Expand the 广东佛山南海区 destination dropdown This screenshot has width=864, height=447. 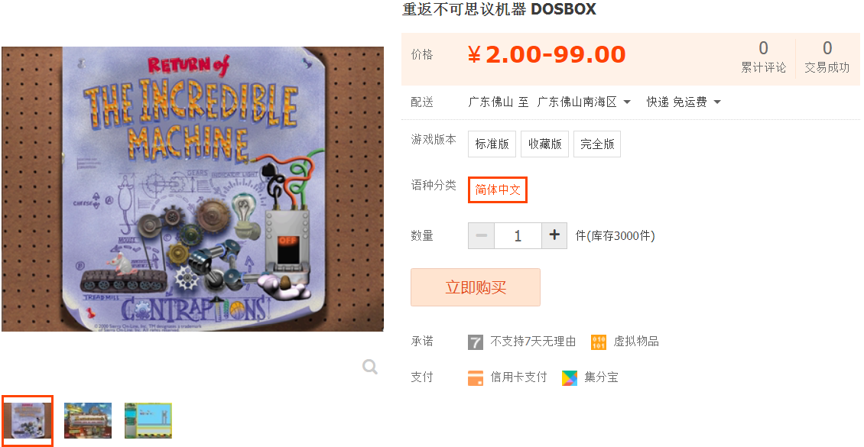pos(583,102)
